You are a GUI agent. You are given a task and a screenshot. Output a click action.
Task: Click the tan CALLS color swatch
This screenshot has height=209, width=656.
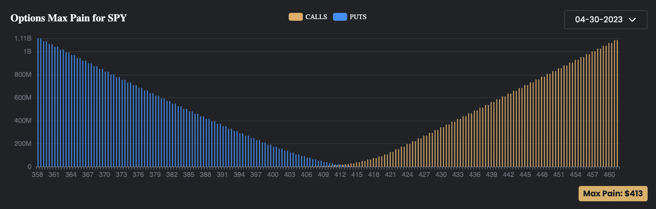point(296,17)
